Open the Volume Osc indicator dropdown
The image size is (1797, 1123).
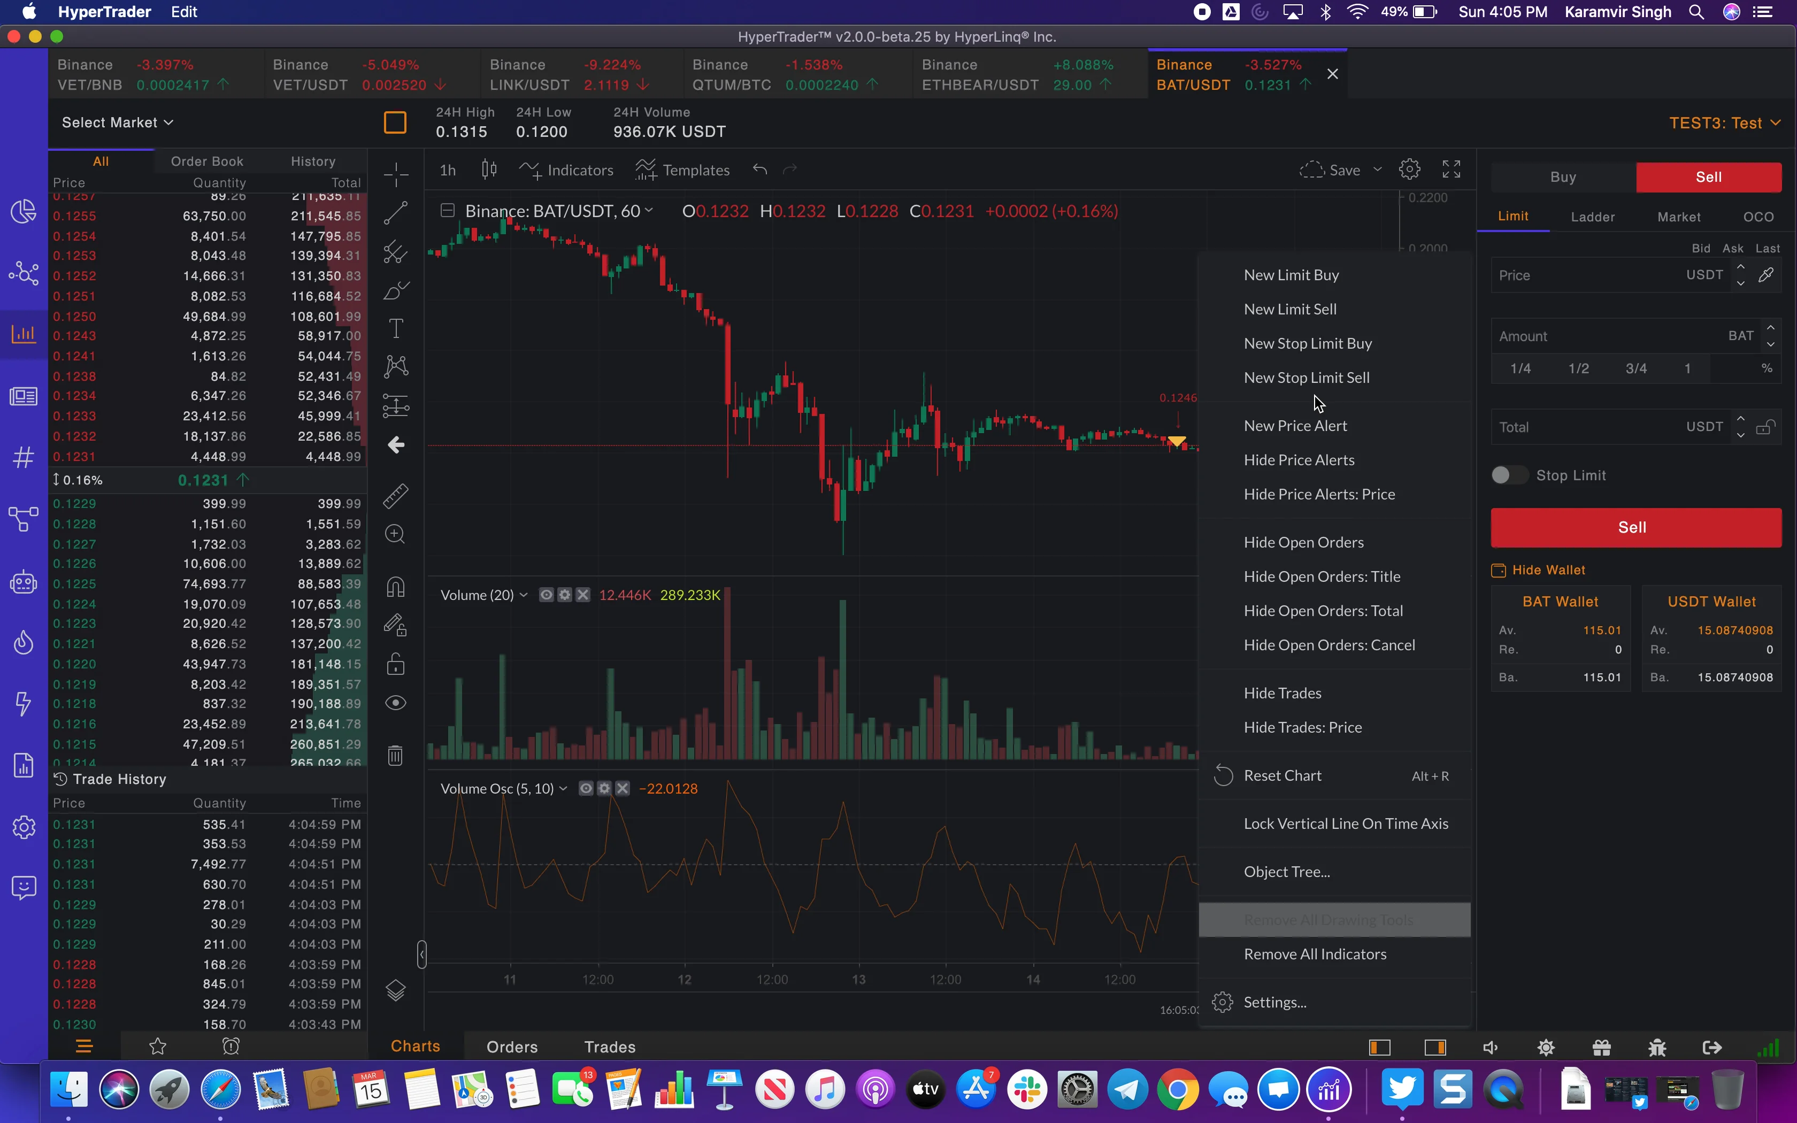[564, 789]
